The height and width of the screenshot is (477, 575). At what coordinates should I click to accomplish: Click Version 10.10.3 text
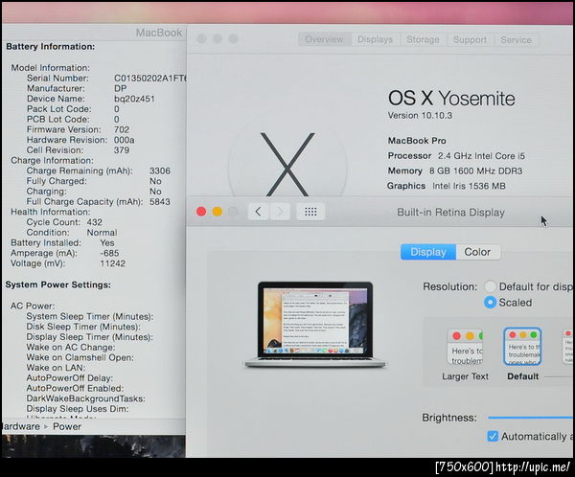pyautogui.click(x=420, y=116)
